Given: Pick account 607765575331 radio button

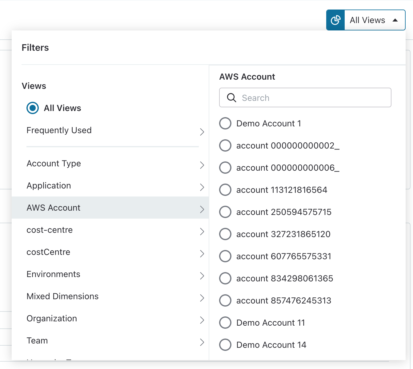Looking at the screenshot, I should (x=225, y=256).
